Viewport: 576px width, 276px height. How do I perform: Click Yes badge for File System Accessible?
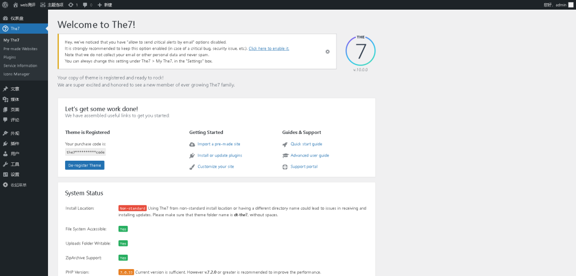tap(123, 229)
